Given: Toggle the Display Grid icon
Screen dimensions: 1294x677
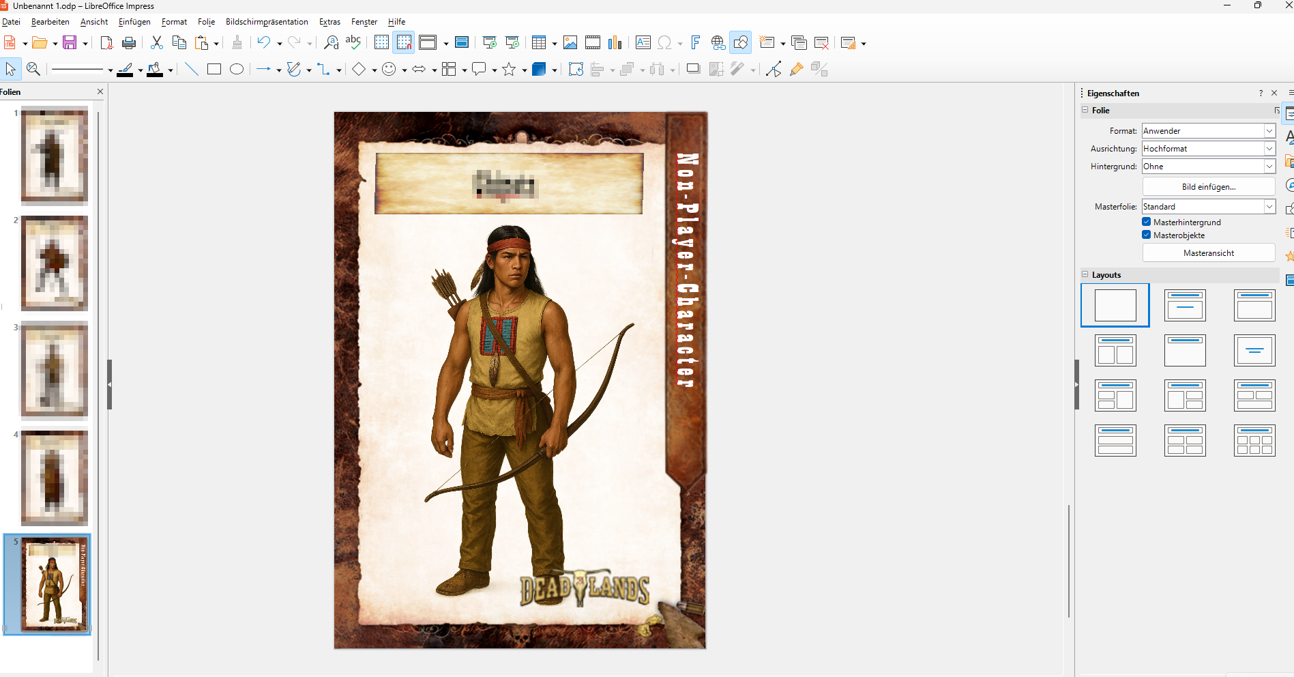Looking at the screenshot, I should coord(381,43).
